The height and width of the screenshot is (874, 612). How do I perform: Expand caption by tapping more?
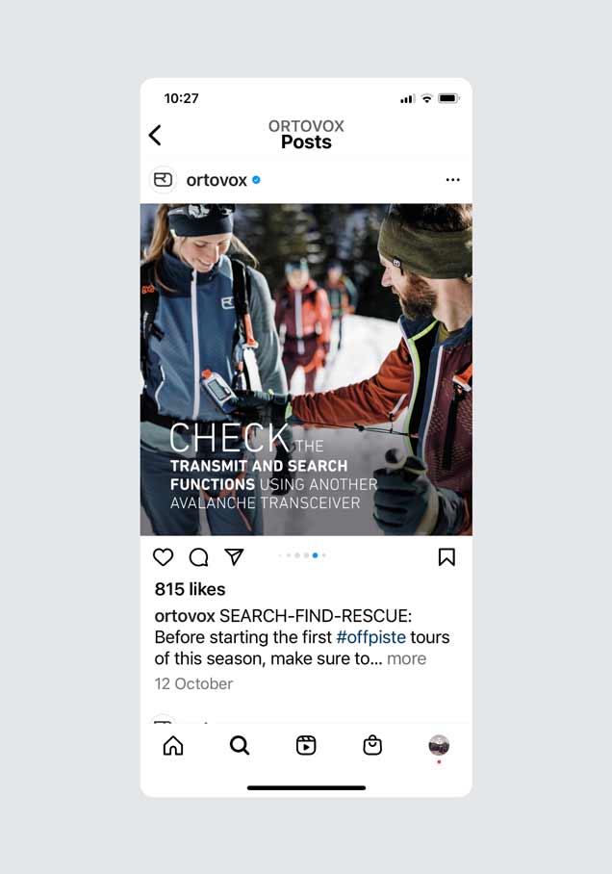(406, 658)
